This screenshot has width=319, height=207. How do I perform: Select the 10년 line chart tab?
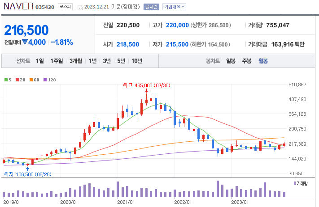pyautogui.click(x=137, y=61)
